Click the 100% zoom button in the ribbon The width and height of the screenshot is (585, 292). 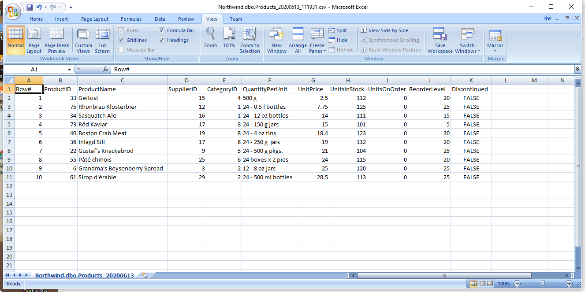click(229, 38)
